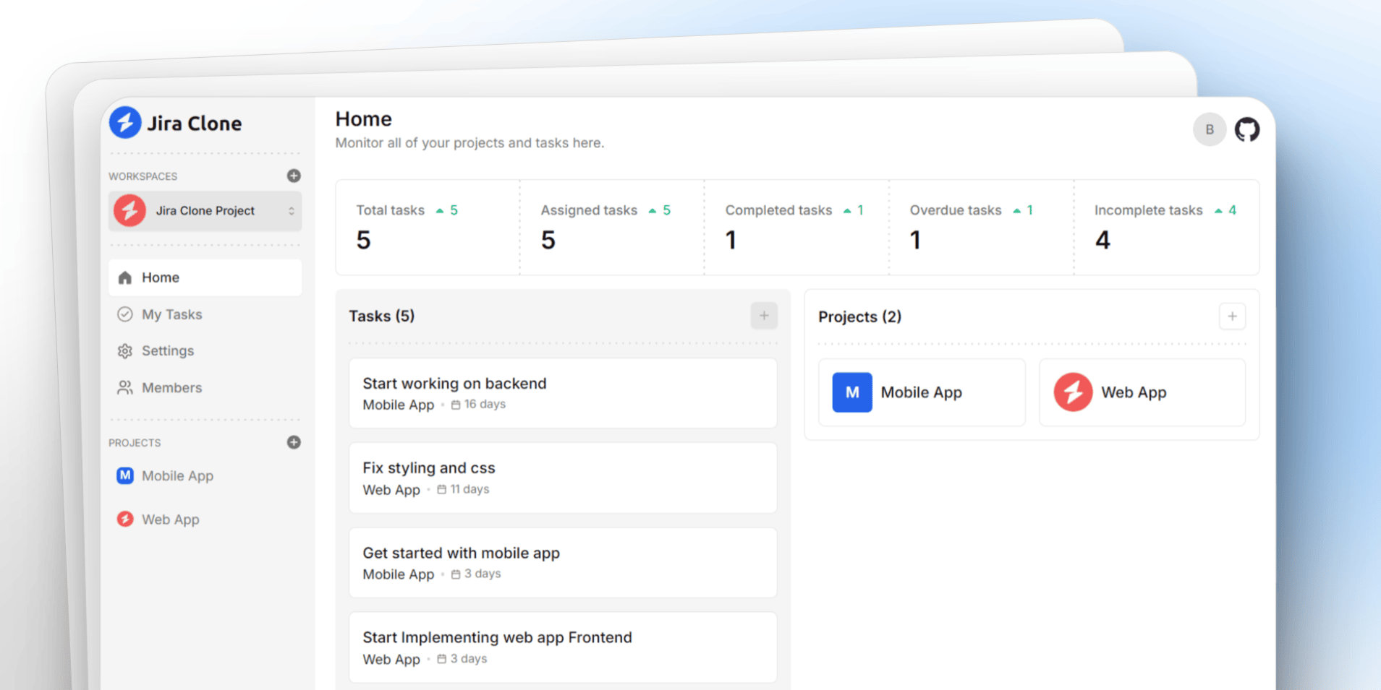Click 3 days label under Get started task
The image size is (1381, 690).
[483, 574]
